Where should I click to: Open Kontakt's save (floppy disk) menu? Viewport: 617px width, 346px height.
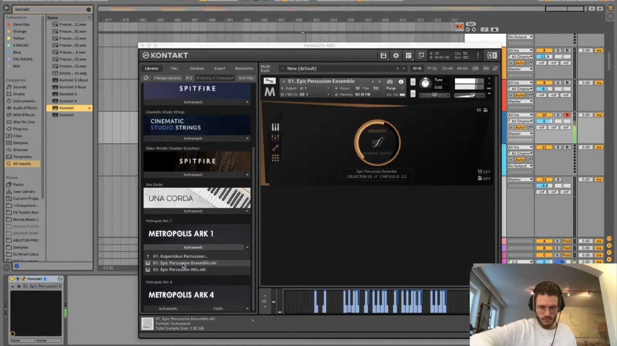383,56
